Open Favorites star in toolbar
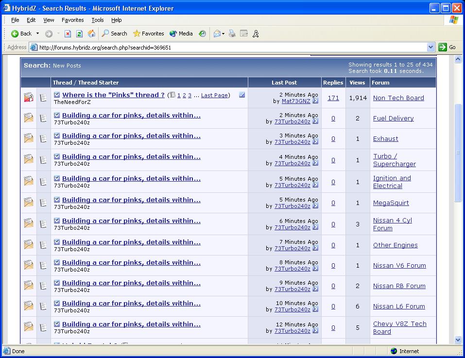This screenshot has height=358, width=465. click(x=148, y=34)
